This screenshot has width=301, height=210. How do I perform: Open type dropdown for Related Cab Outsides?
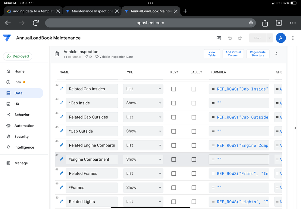[143, 117]
